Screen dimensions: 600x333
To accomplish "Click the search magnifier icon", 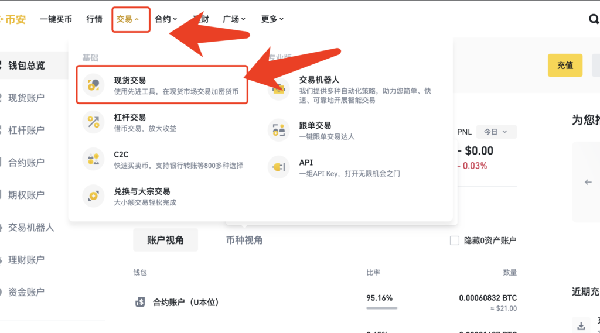I will (594, 19).
